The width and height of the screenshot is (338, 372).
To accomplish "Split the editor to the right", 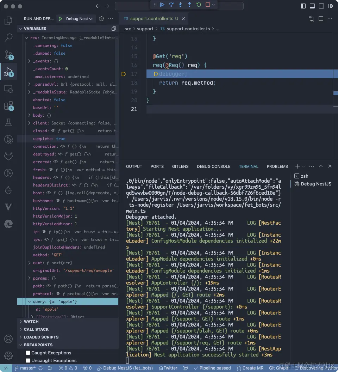I will [321, 18].
